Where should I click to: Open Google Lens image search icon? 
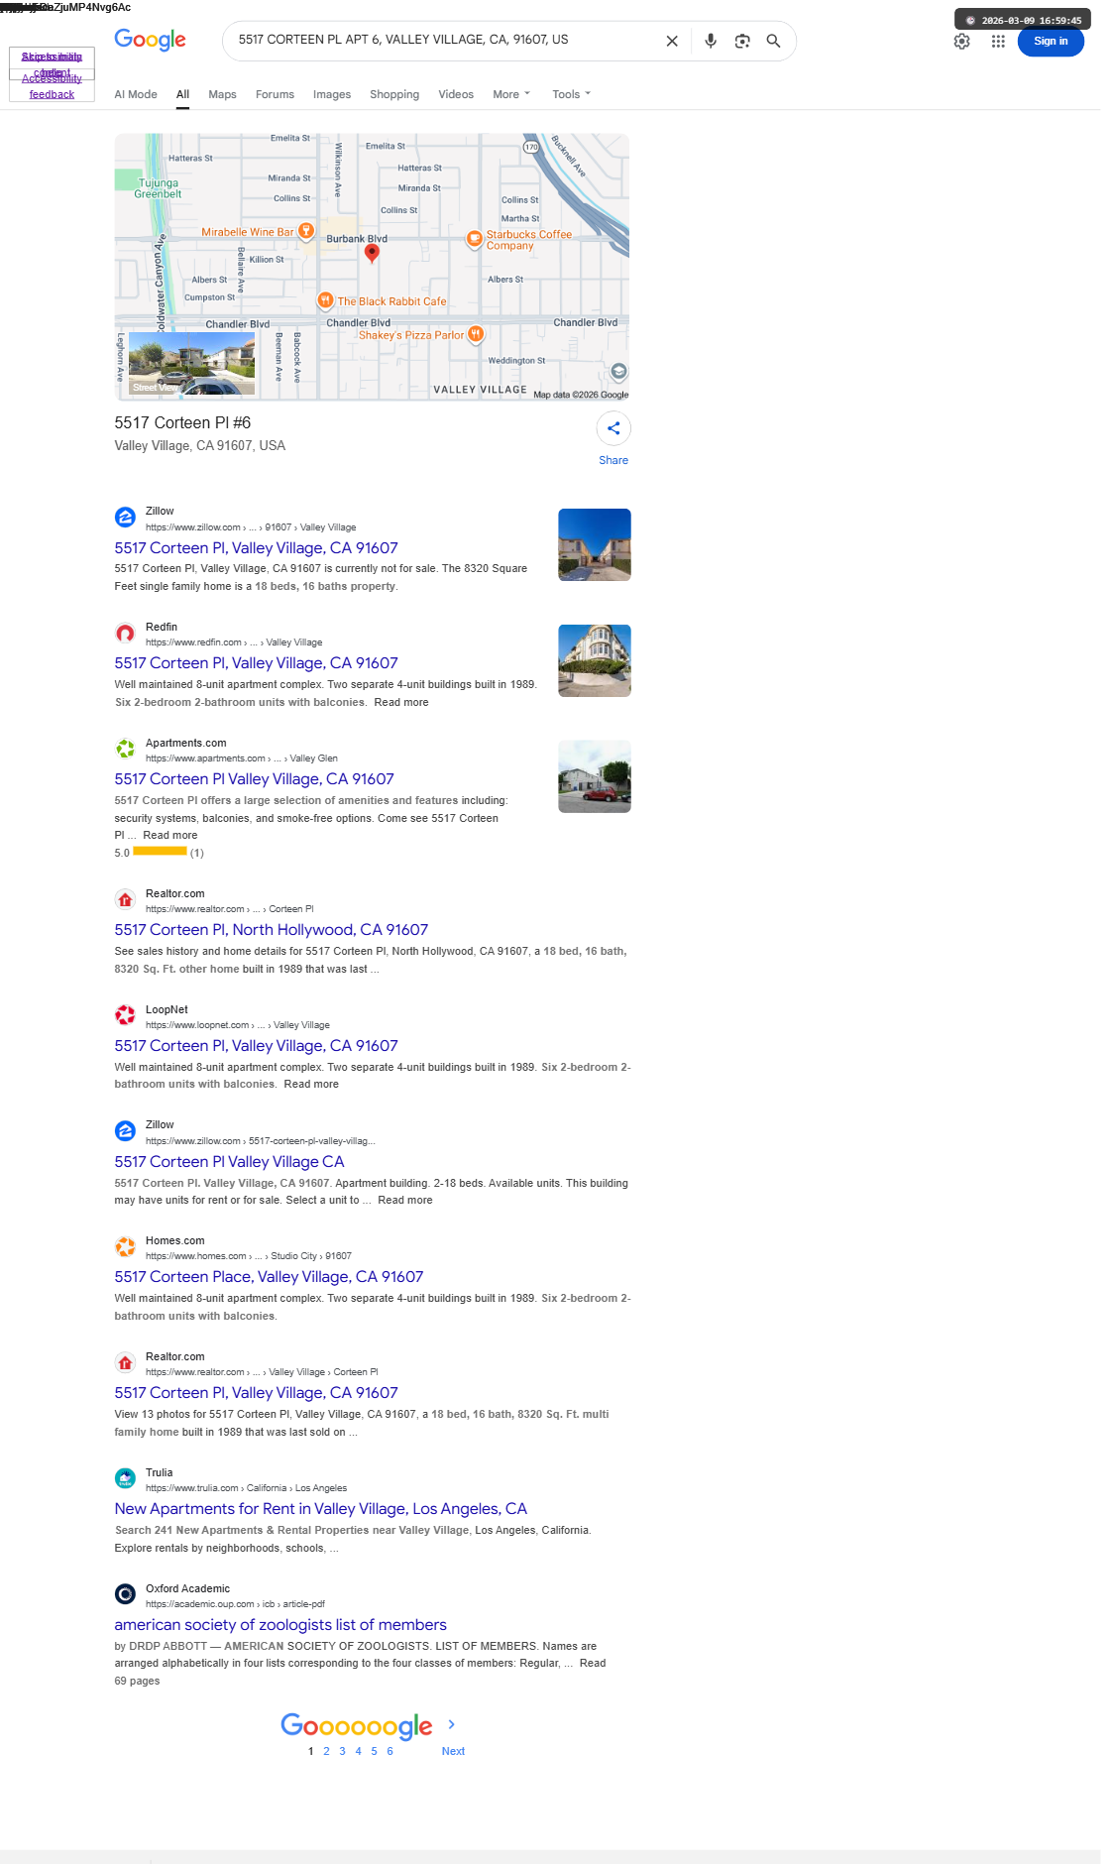click(x=742, y=41)
